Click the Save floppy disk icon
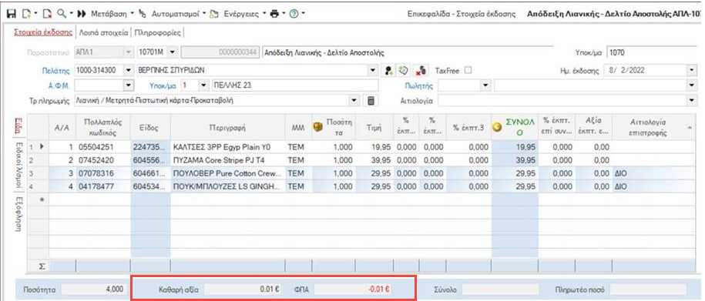705x301 pixels. 12,14
